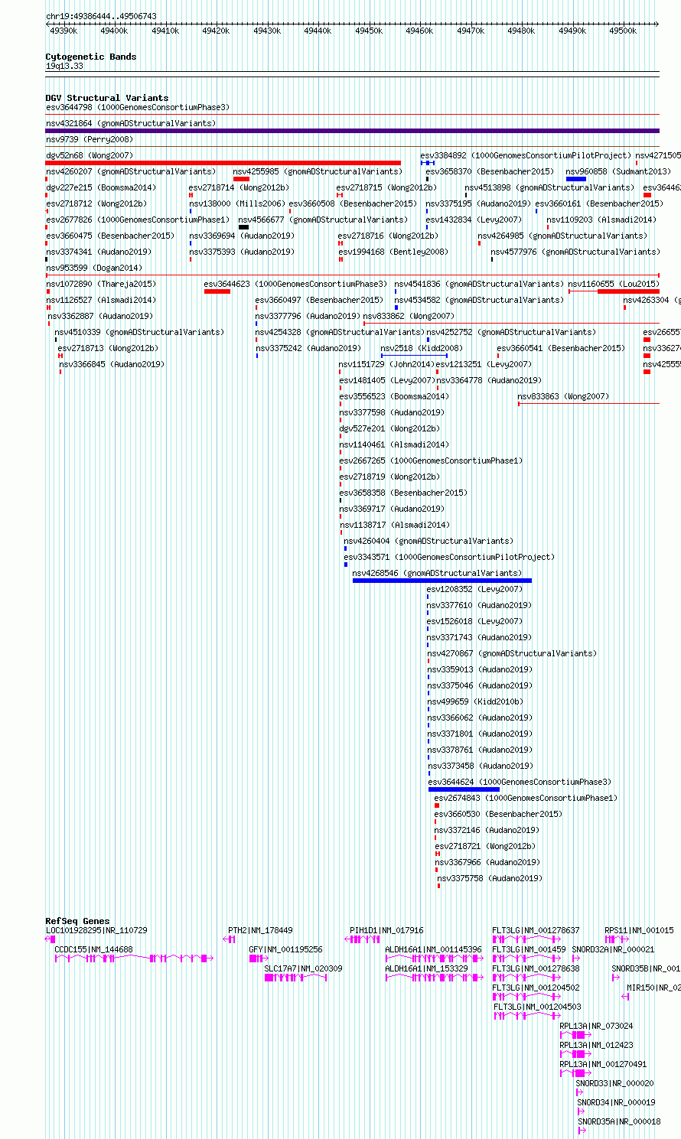The height and width of the screenshot is (1139, 681).
Task: Click the SLC17A7 NM_020309 gene model
Action: (296, 978)
